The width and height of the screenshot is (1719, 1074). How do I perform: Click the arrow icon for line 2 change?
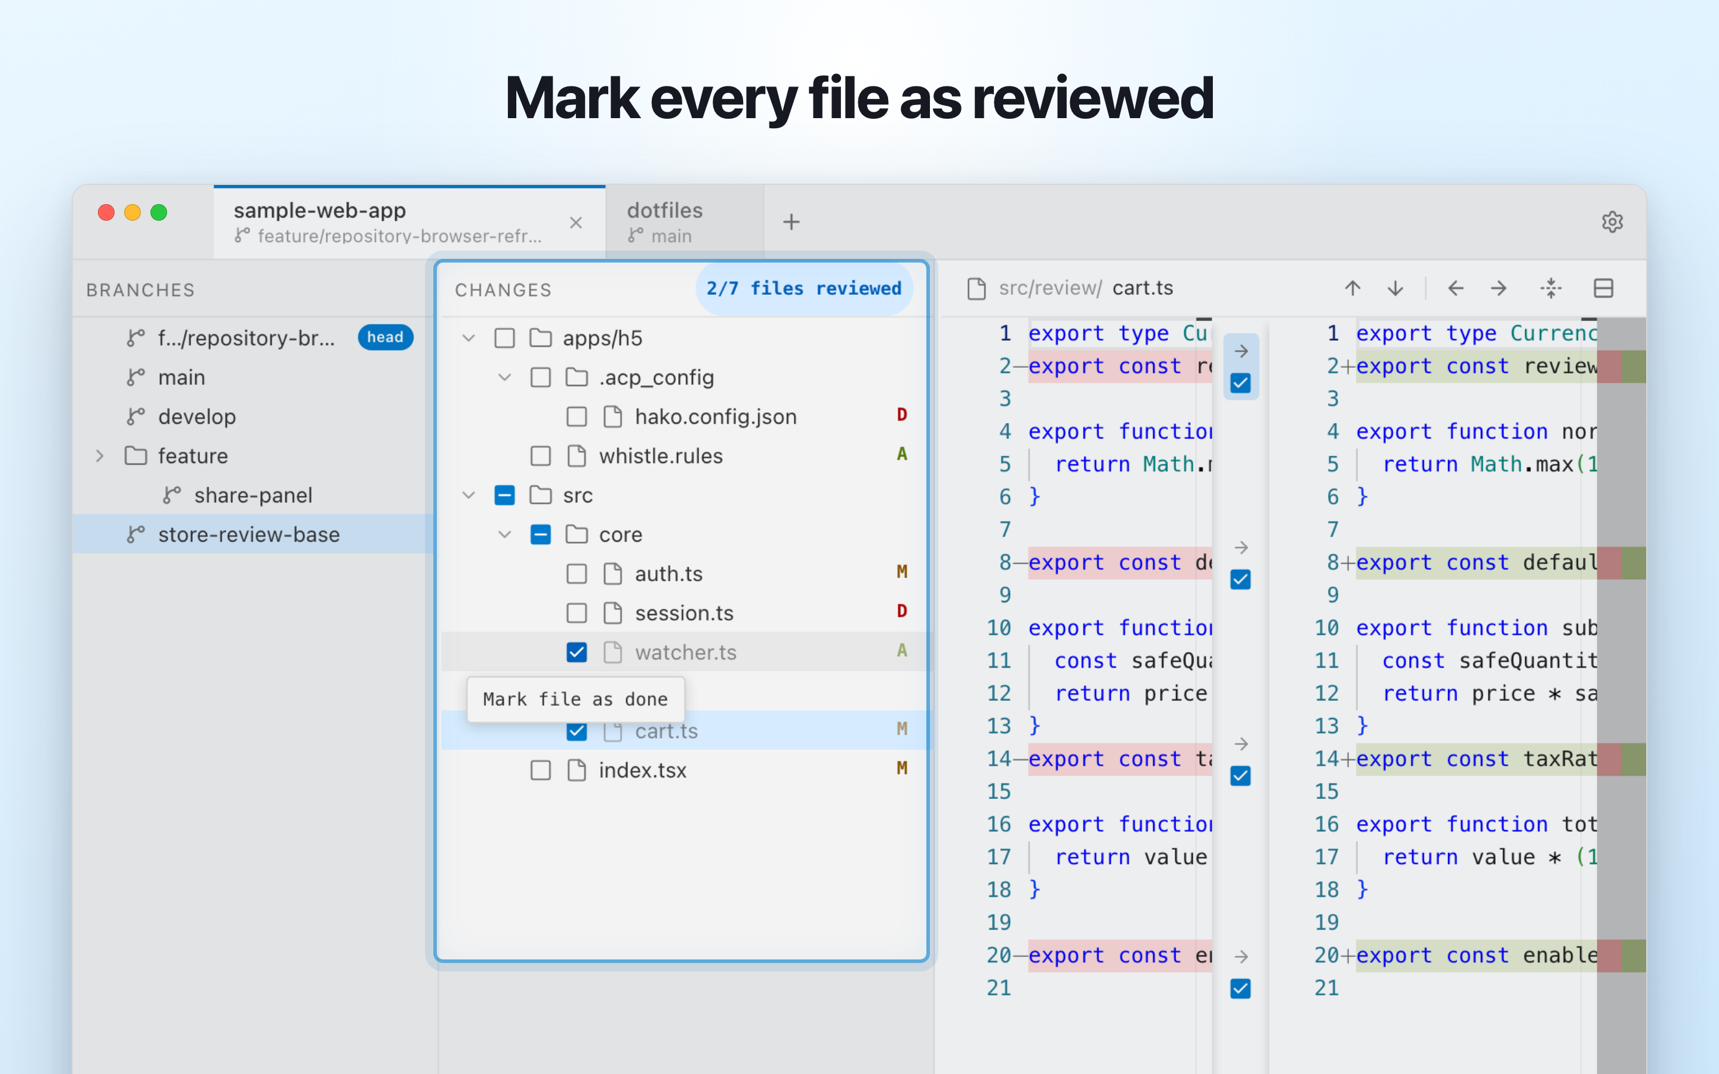[1241, 351]
